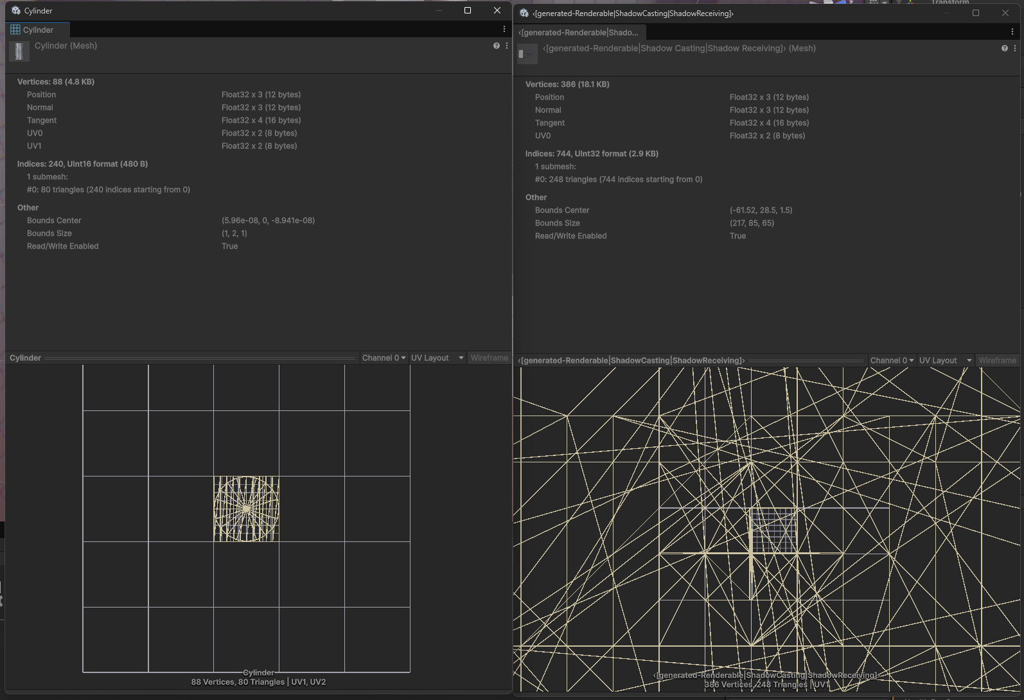Toggle Wireframe in generated mesh preview
This screenshot has width=1024, height=700.
[997, 360]
